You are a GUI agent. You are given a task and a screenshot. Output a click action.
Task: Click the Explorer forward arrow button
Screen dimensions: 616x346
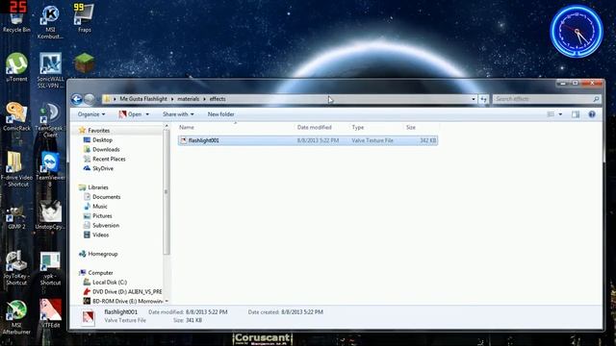pos(90,99)
